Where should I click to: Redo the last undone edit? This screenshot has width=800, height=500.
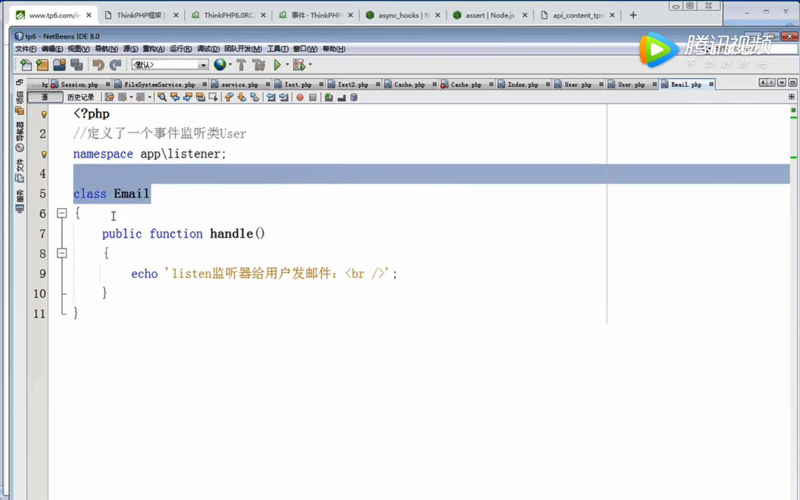(x=115, y=65)
